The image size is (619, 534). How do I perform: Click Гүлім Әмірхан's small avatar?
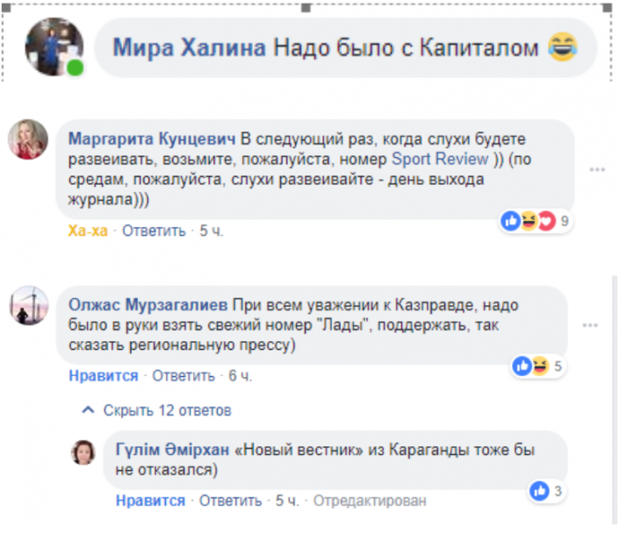[83, 451]
